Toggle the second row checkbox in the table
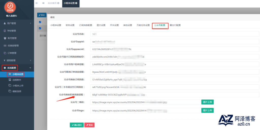The width and height of the screenshot is (260, 130). (40, 28)
